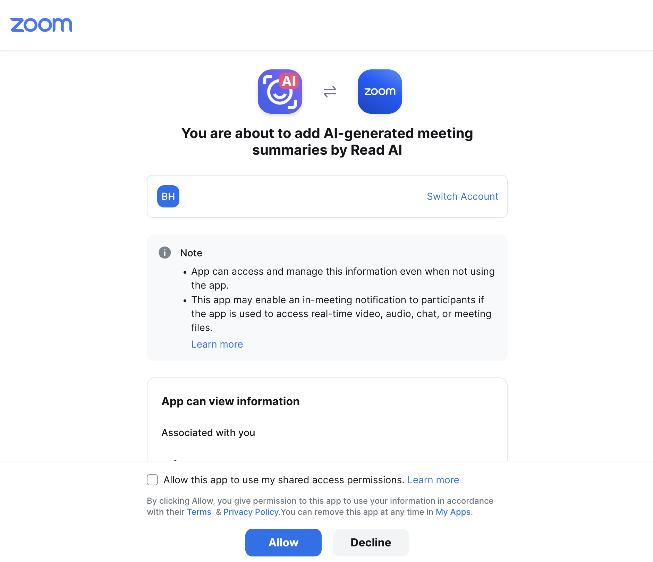Click the Associated with you section label
653x562 pixels.
(209, 433)
